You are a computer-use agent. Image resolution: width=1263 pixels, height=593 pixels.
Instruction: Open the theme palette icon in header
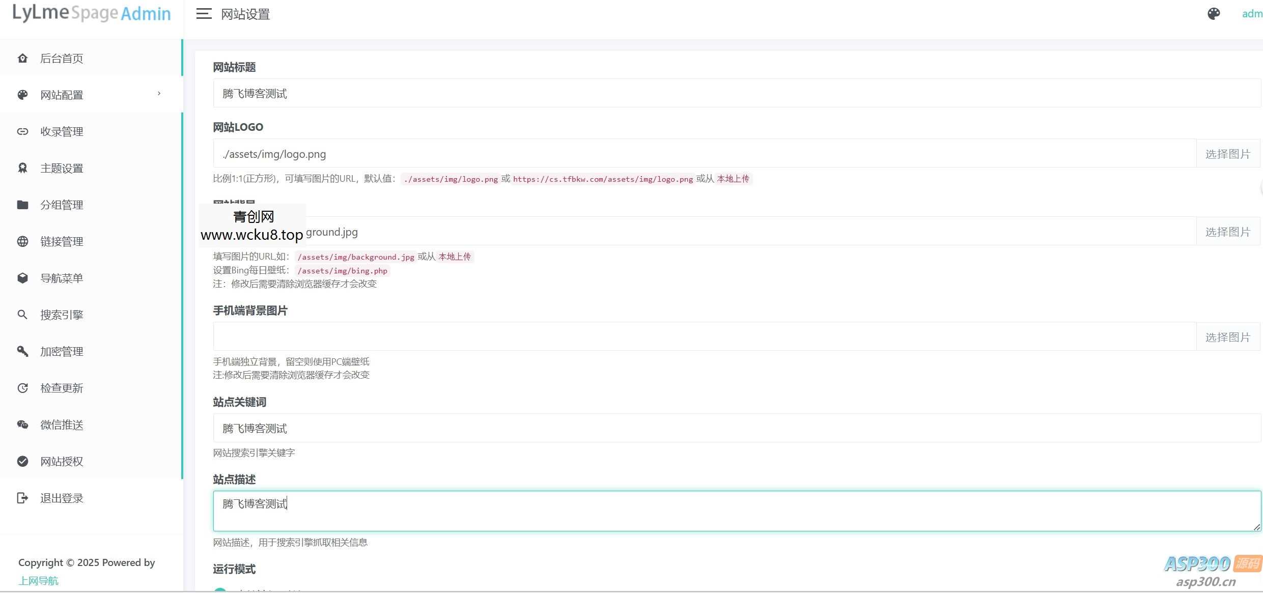(x=1214, y=14)
